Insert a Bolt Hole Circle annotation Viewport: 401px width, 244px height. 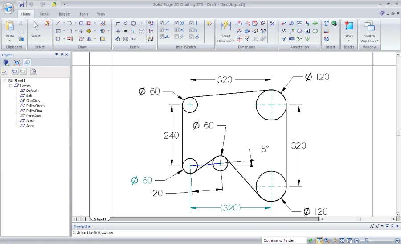pos(315,31)
